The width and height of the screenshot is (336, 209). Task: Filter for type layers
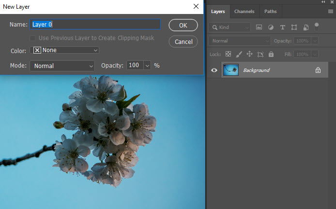[x=282, y=27]
